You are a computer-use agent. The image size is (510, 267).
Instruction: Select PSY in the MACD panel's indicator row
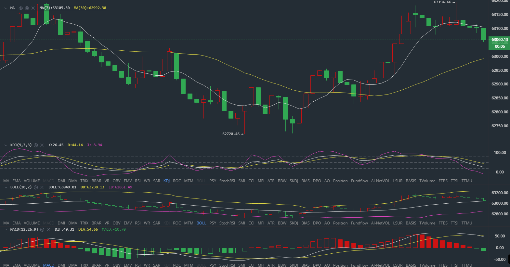(213, 265)
